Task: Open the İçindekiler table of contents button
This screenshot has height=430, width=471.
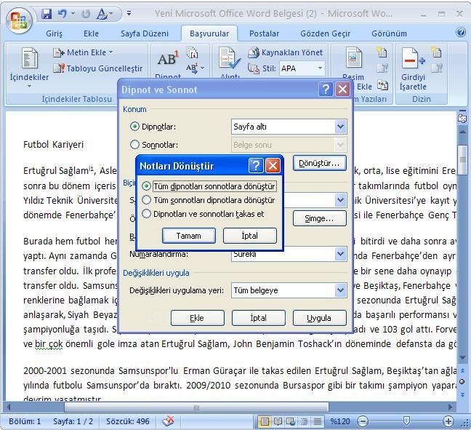Action: [x=29, y=68]
